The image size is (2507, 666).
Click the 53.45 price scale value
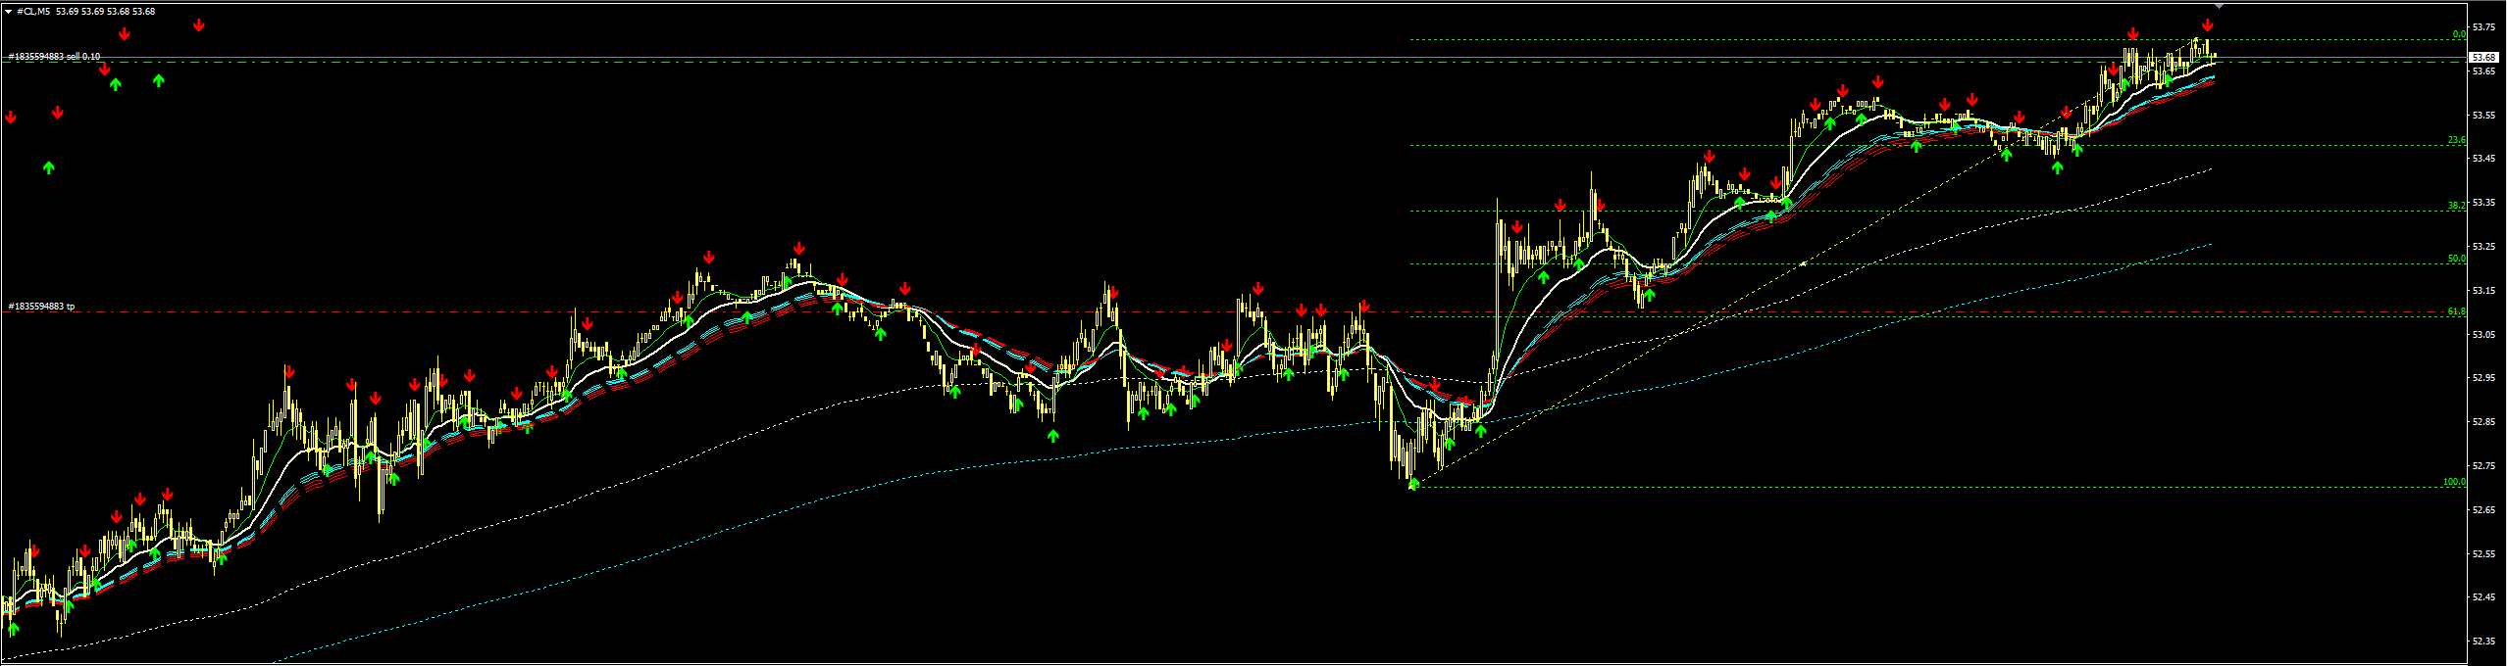(2483, 159)
